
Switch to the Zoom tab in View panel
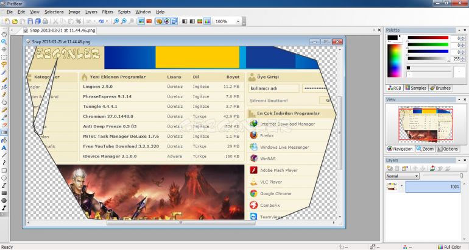(425, 149)
